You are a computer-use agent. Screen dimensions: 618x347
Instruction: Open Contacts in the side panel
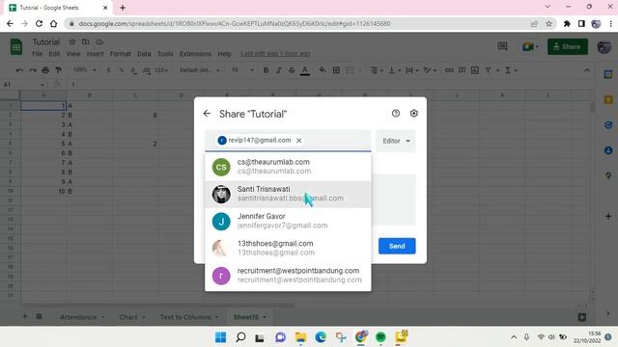pyautogui.click(x=608, y=150)
